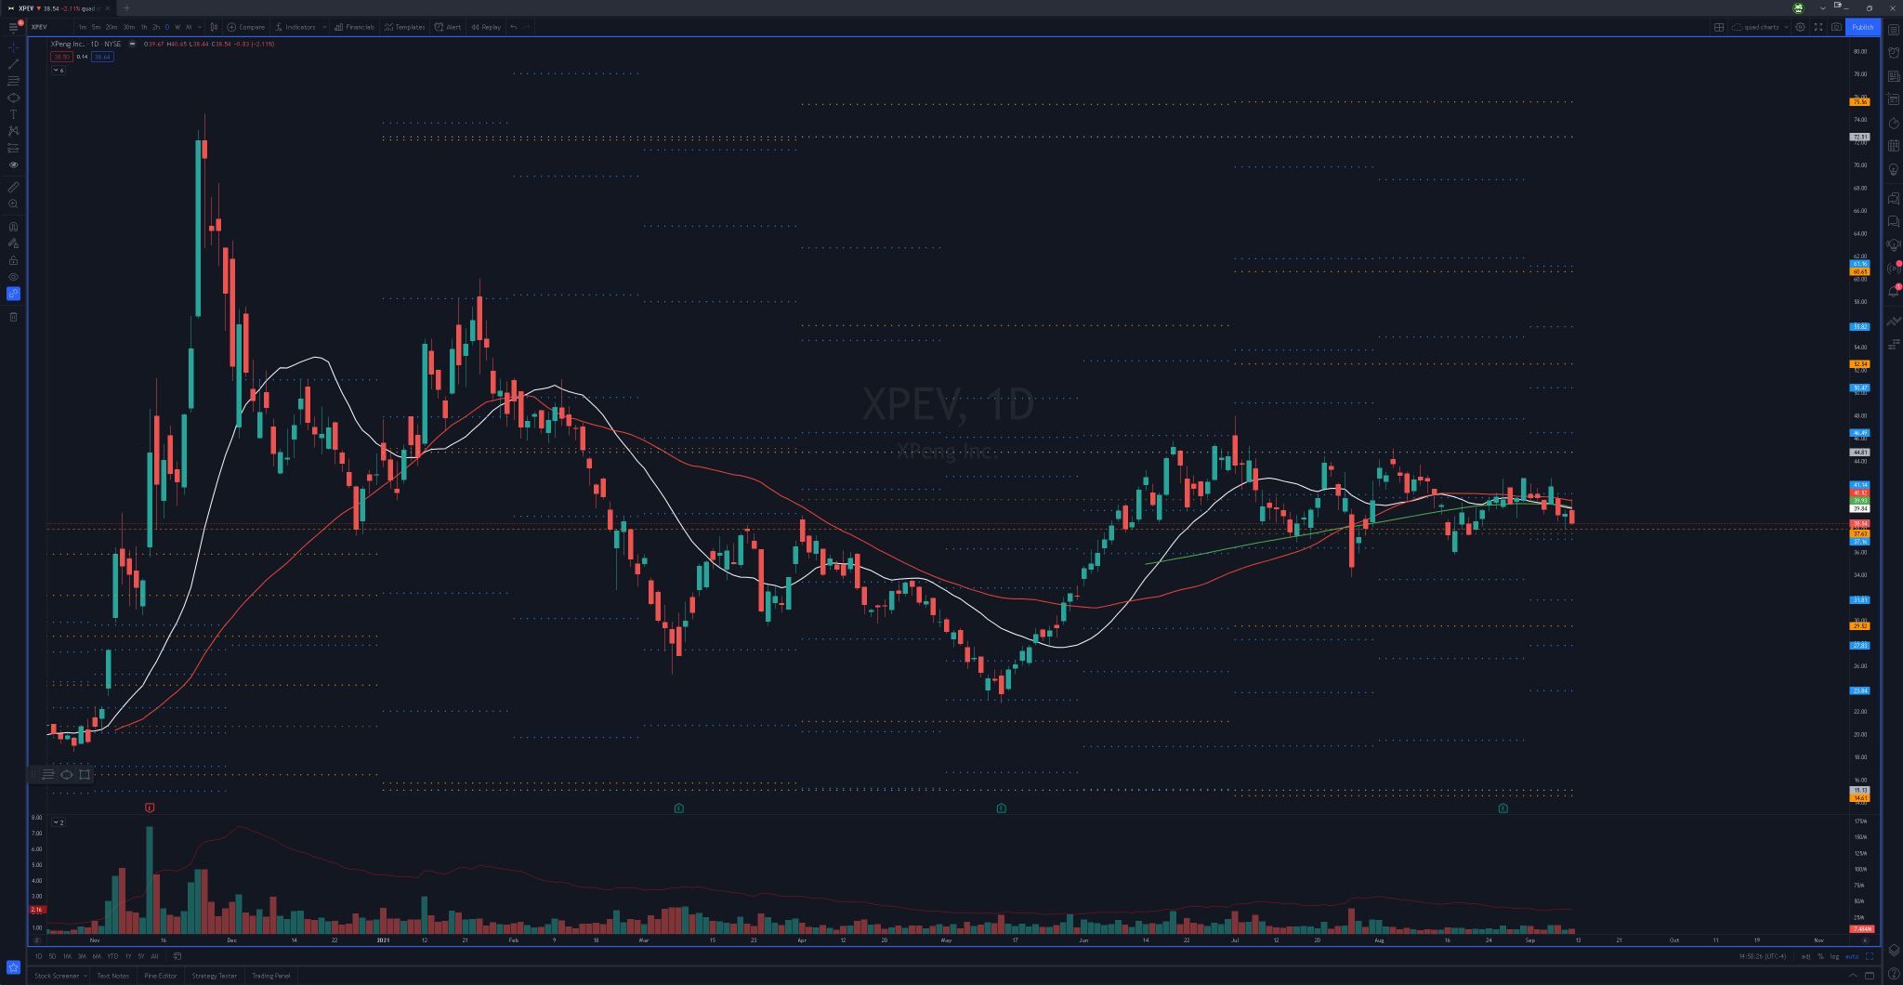Click the blue Publish button
This screenshot has height=985, width=1903.
(1863, 27)
